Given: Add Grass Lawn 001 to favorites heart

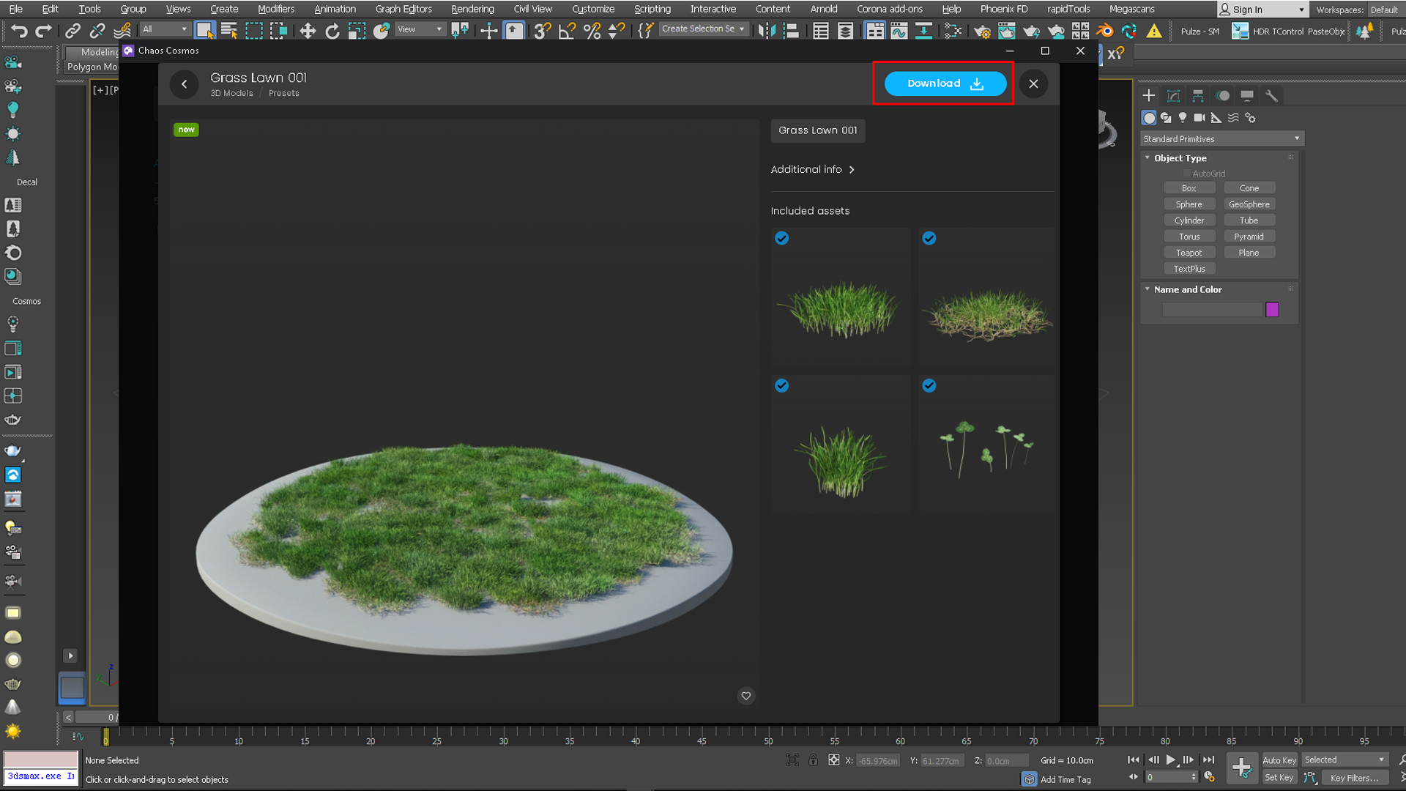Looking at the screenshot, I should click(745, 696).
